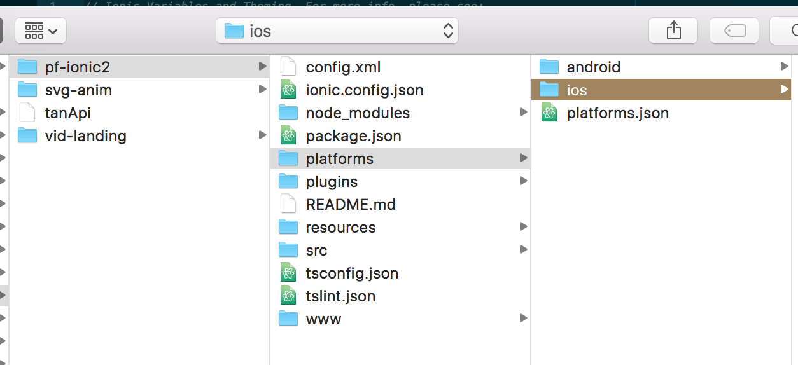Image resolution: width=798 pixels, height=365 pixels.
Task: Click the Edit Tags toolbar button
Action: pos(735,31)
